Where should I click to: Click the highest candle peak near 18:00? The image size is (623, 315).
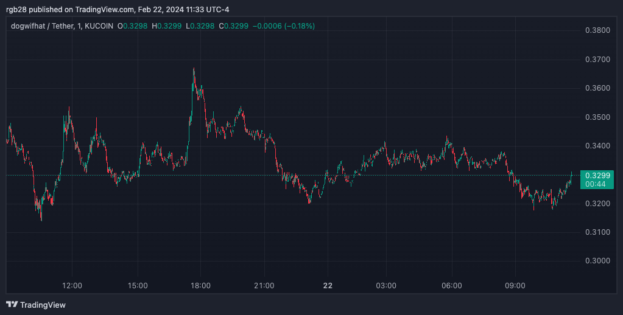(x=194, y=69)
